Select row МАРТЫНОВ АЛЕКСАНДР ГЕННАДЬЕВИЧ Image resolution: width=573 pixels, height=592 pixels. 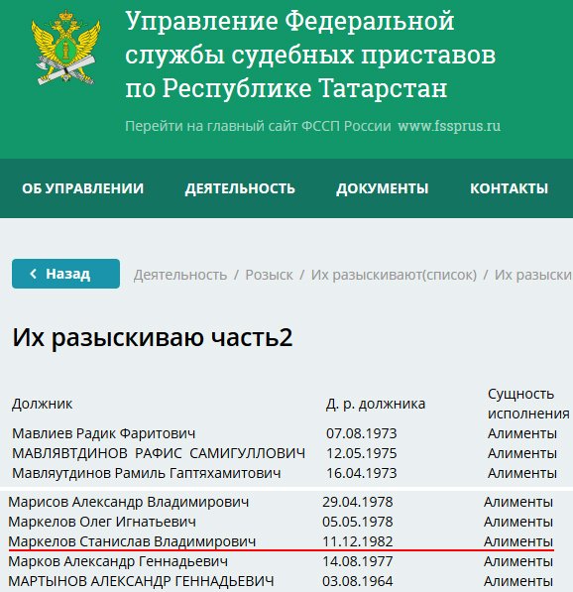(x=281, y=581)
